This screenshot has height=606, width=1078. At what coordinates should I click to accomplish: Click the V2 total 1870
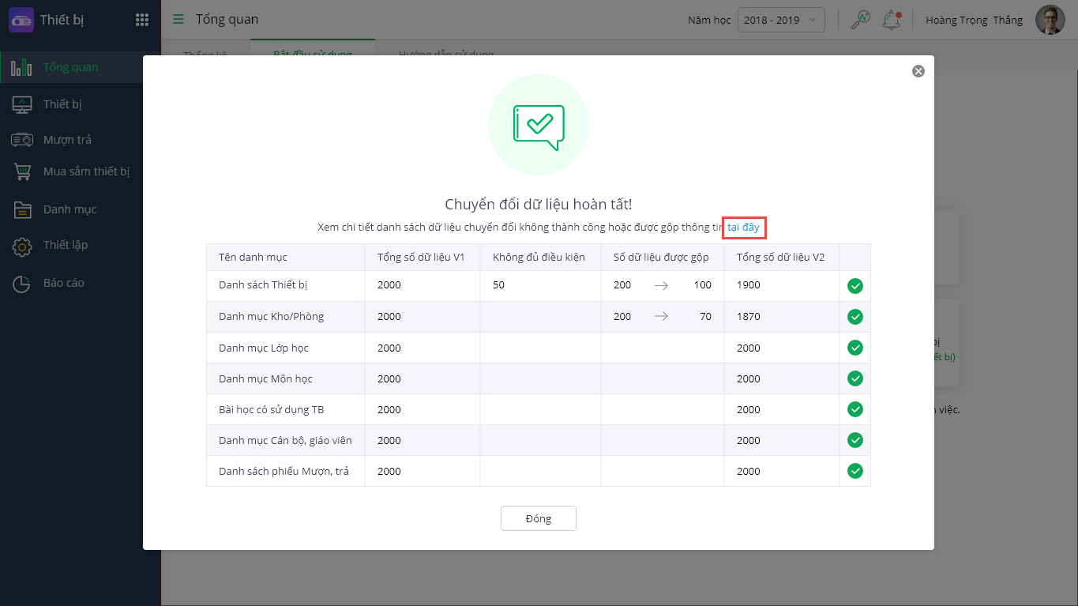(x=749, y=317)
